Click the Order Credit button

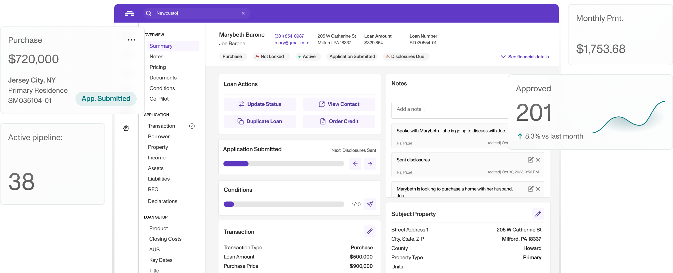pyautogui.click(x=339, y=121)
